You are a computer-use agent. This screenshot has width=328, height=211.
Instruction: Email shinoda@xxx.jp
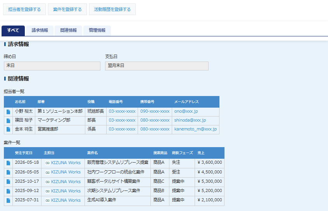(190, 120)
